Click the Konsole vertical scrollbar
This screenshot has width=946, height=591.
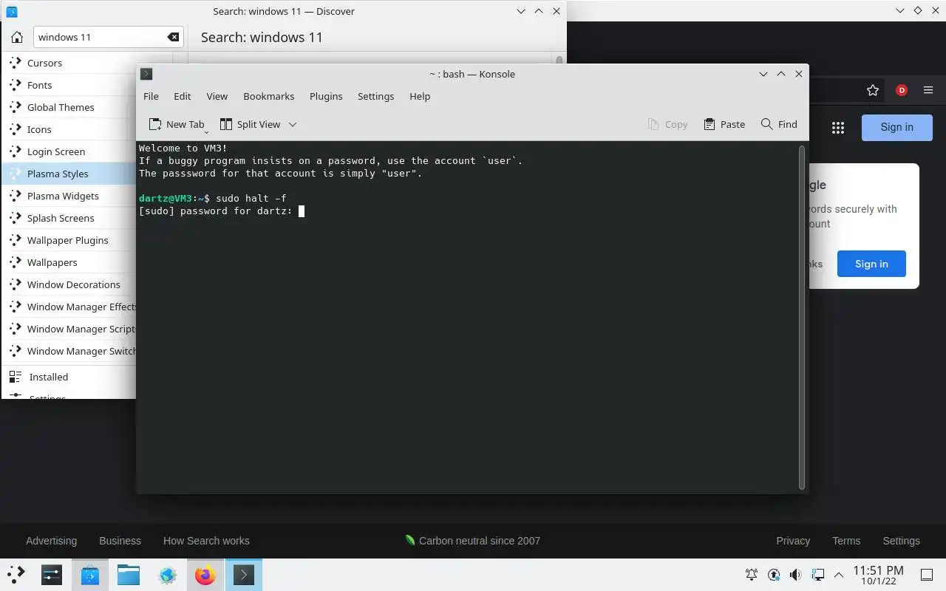[802, 318]
